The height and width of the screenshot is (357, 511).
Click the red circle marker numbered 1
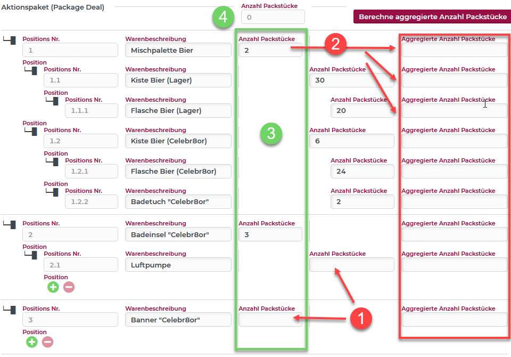(x=360, y=318)
